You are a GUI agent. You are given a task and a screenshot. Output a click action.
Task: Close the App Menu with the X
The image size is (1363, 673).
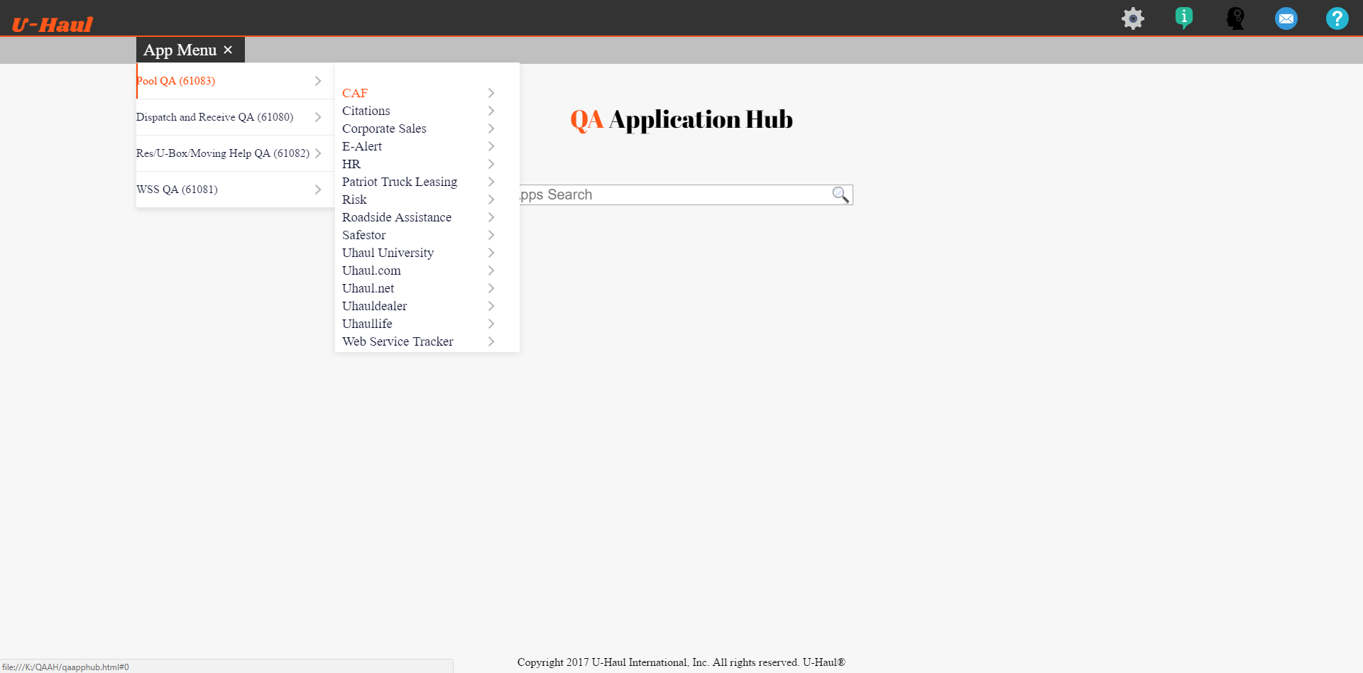pyautogui.click(x=228, y=50)
